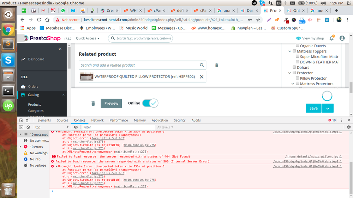Check the Pillow Protector category

(297, 78)
